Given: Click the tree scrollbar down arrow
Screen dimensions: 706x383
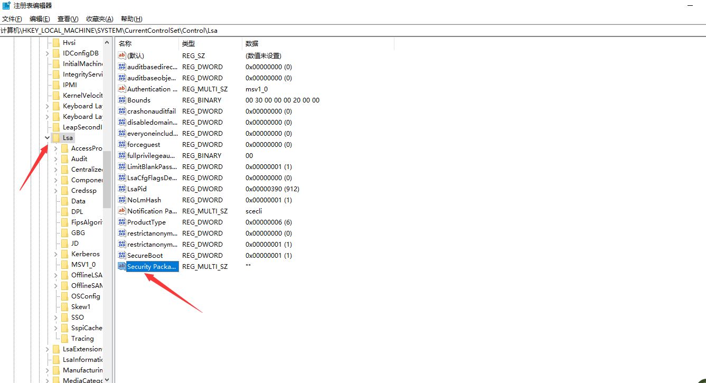Looking at the screenshot, I should coord(107,379).
